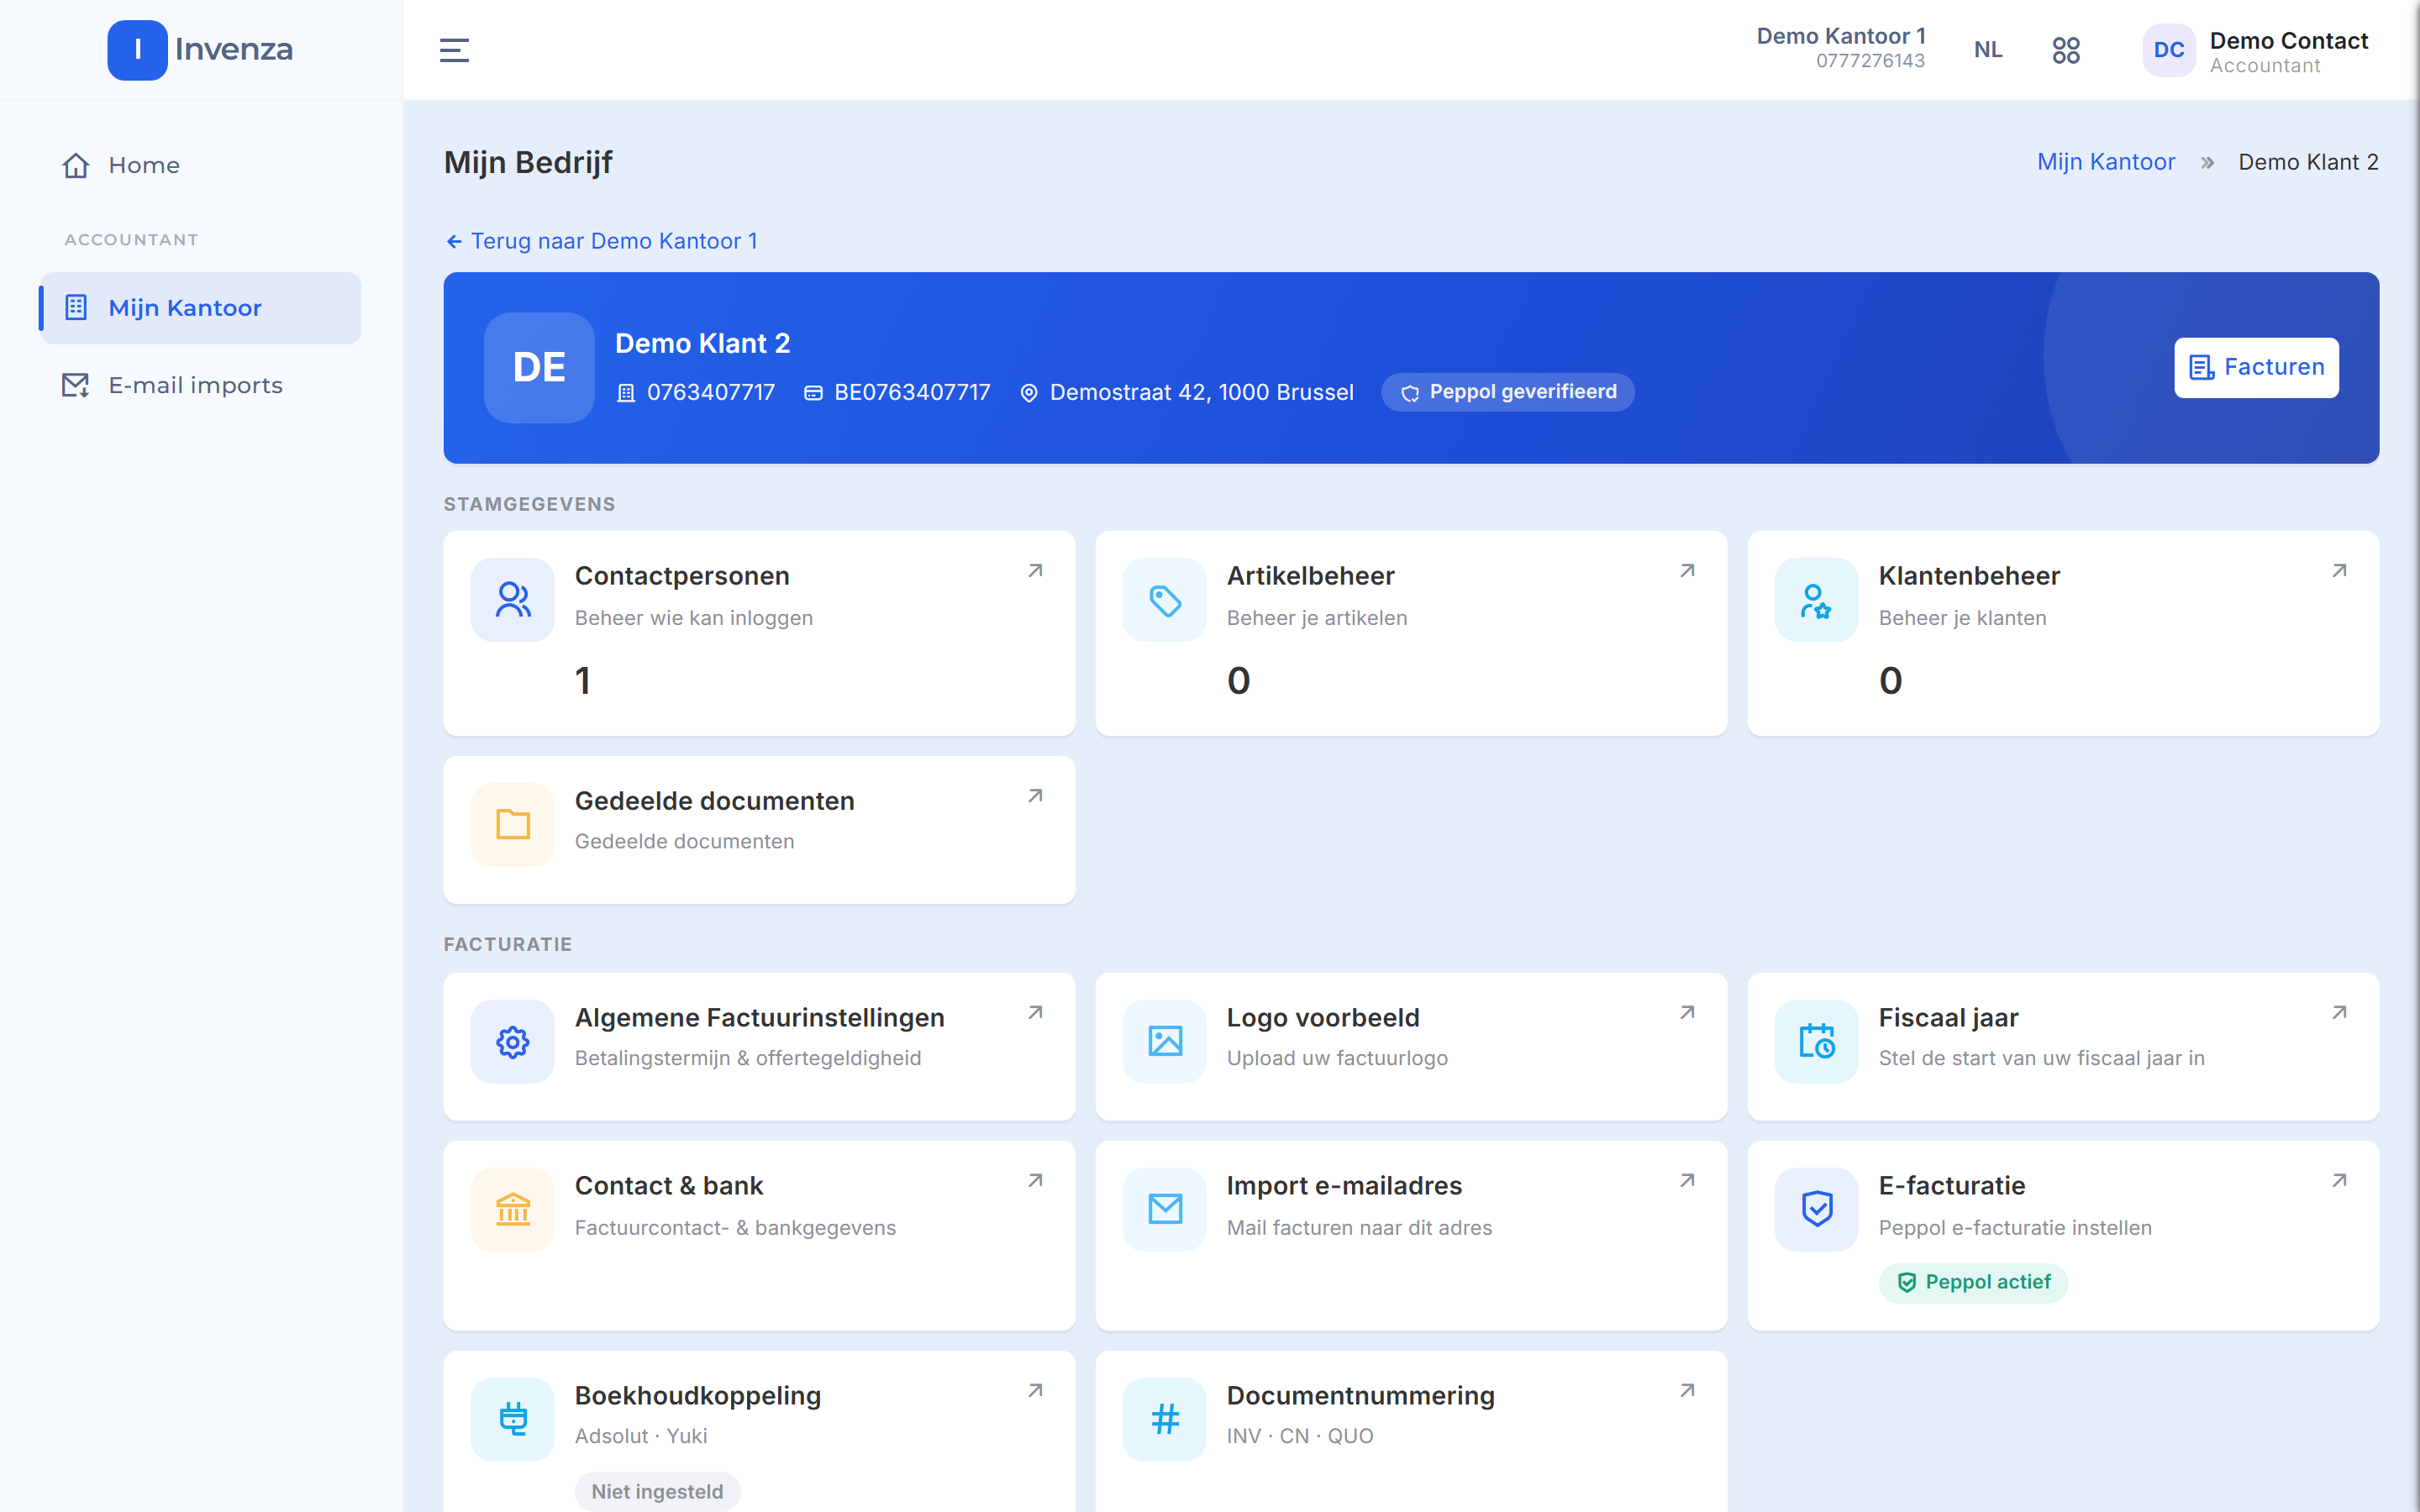Click the DE company avatar
The height and width of the screenshot is (1512, 2420).
(x=539, y=367)
